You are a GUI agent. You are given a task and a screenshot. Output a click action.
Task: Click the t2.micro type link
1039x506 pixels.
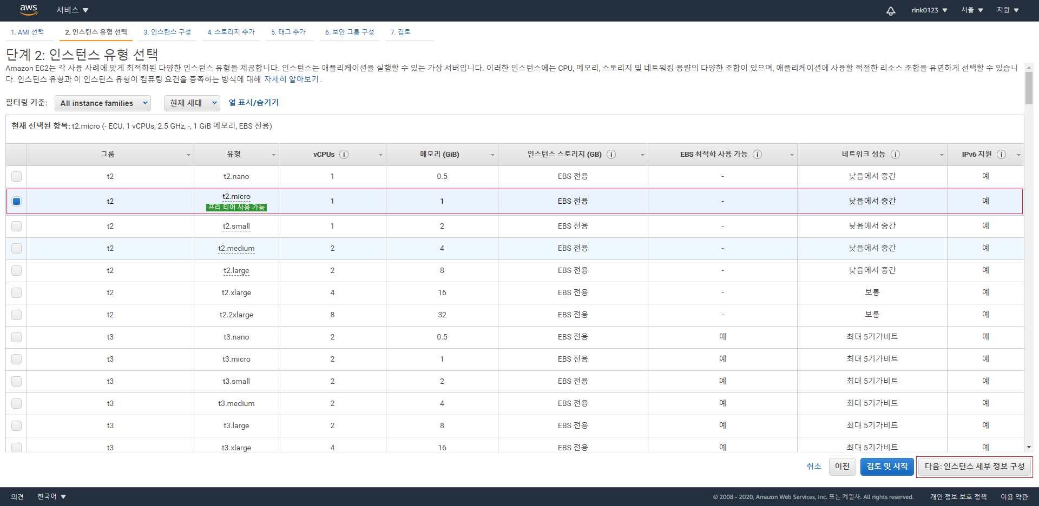(x=236, y=196)
